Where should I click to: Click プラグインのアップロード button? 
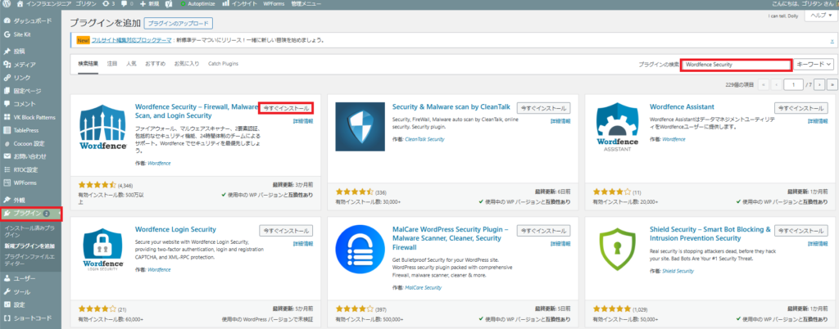click(179, 24)
